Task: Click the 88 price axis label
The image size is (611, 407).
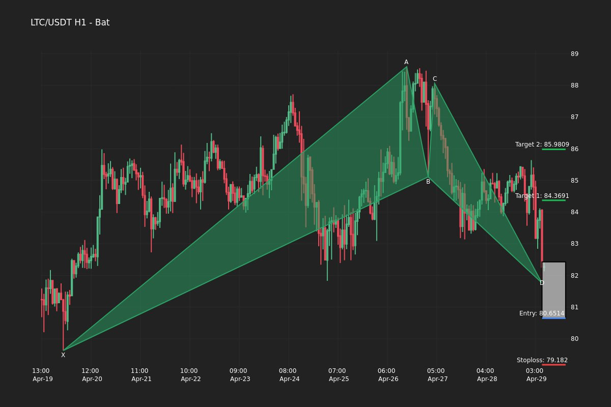Action: (574, 85)
